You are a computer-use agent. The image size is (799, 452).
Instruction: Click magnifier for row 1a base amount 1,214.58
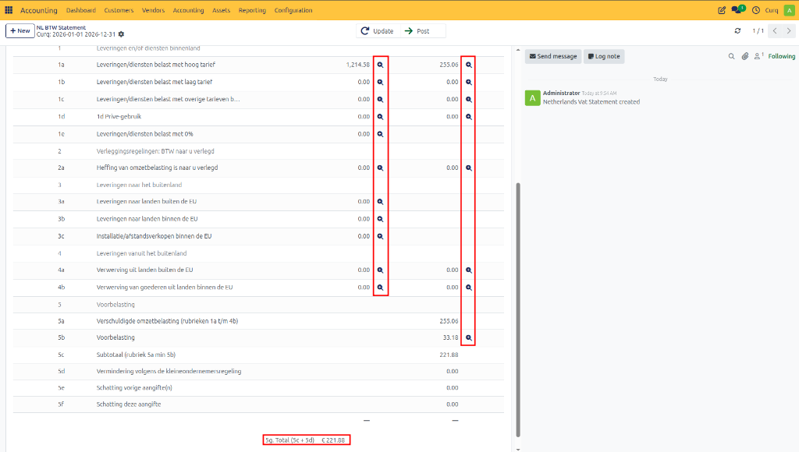(x=380, y=65)
